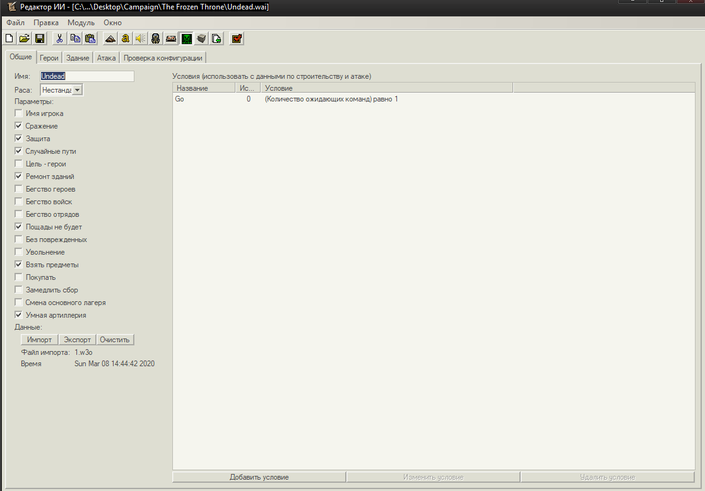Switch to the Общие tab

click(21, 57)
